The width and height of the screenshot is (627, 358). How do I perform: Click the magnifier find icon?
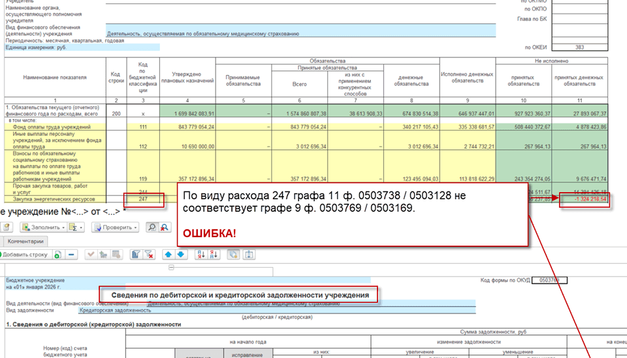[151, 227]
